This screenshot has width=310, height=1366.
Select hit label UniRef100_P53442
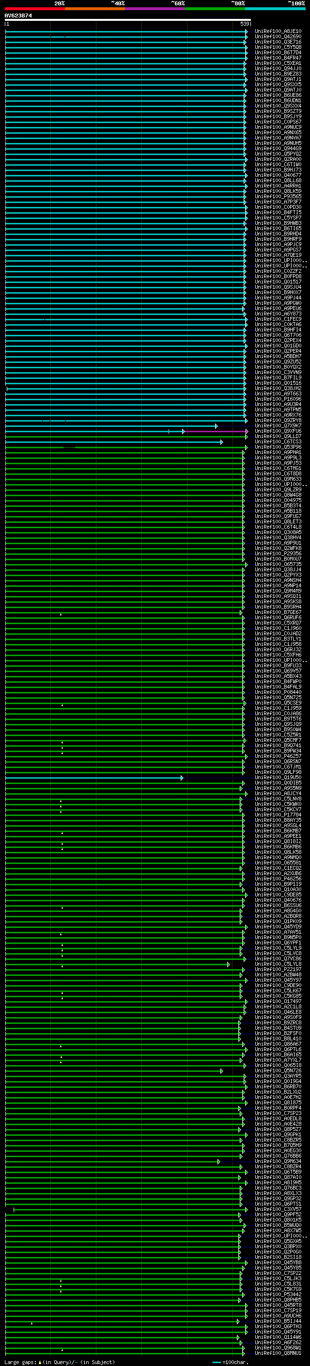(278, 1294)
